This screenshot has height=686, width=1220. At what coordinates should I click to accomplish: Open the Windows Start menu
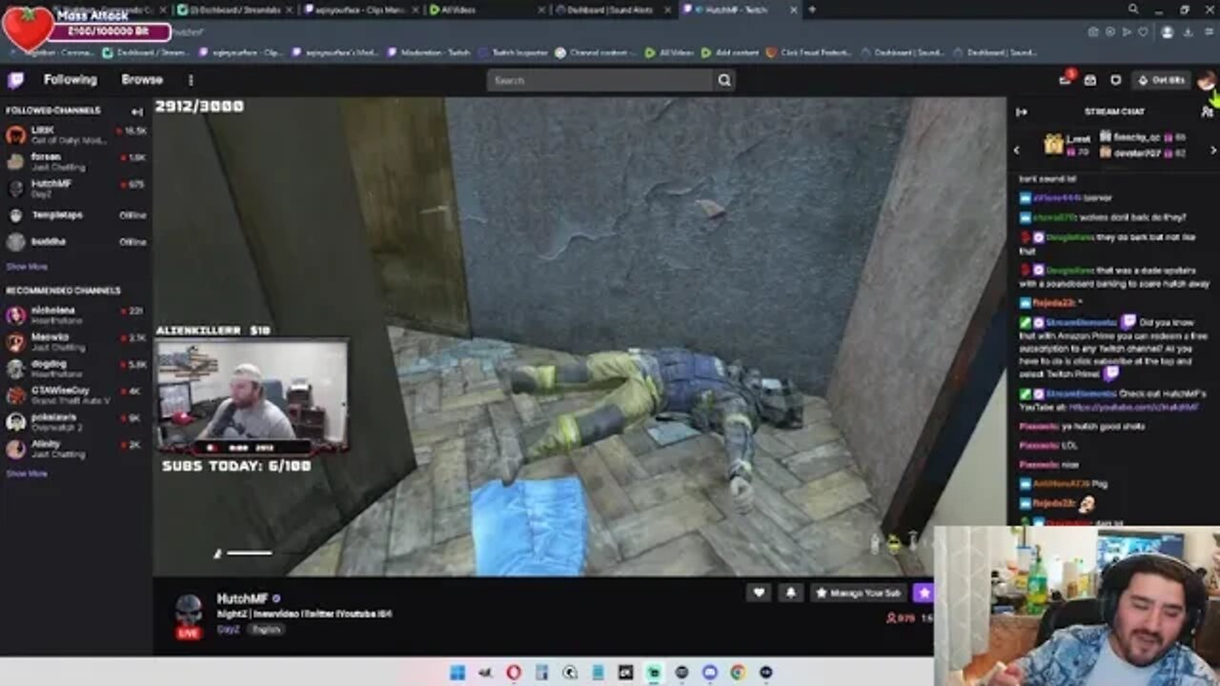coord(457,673)
